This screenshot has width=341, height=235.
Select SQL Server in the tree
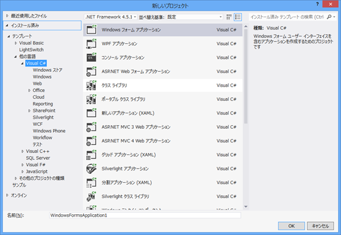38,158
